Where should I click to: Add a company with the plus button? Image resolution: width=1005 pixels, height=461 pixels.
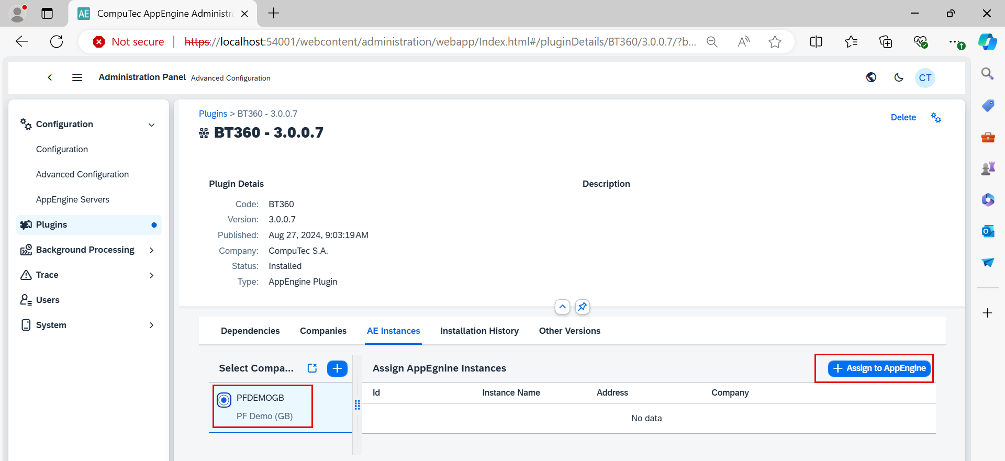tap(337, 368)
